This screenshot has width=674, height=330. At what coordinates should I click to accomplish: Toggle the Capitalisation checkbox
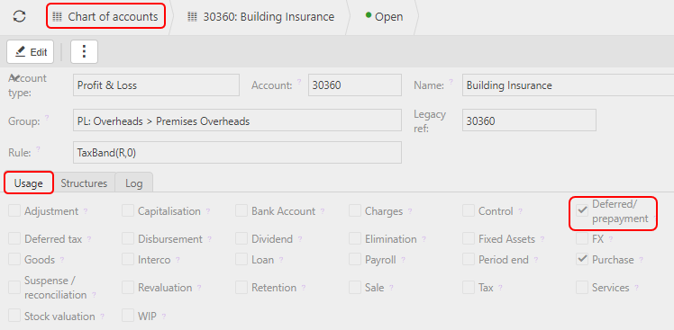point(128,210)
